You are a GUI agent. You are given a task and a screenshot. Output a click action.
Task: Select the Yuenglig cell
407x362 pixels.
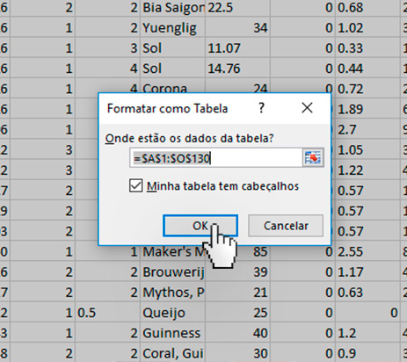[172, 28]
